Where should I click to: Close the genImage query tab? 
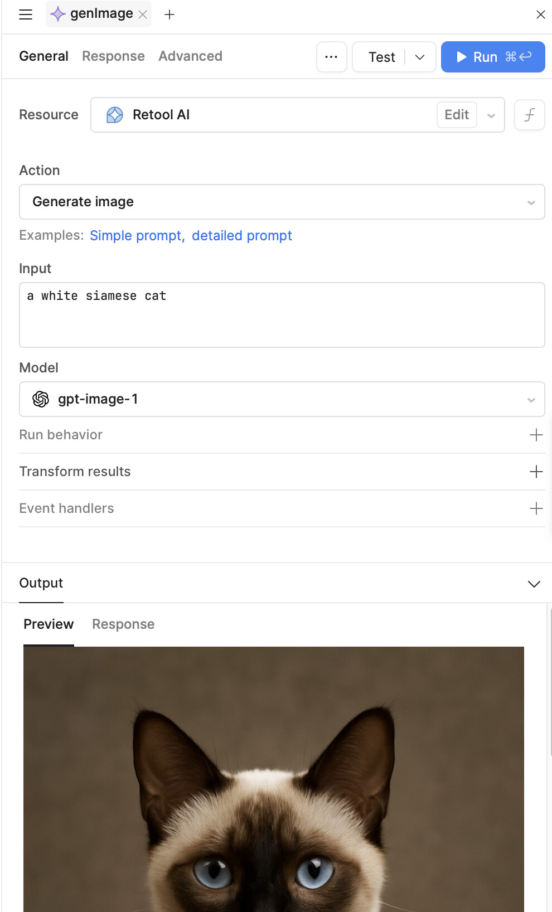pyautogui.click(x=143, y=14)
